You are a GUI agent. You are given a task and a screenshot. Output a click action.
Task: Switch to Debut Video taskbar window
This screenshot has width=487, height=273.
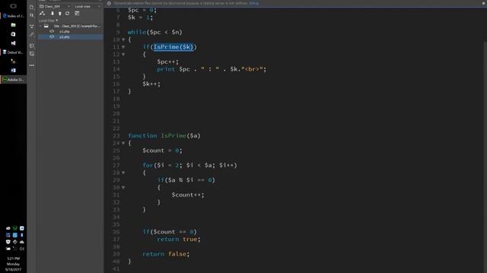[x=13, y=52]
